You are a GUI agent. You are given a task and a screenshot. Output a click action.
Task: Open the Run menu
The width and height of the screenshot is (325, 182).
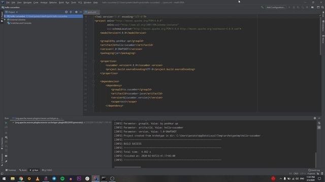68,3
